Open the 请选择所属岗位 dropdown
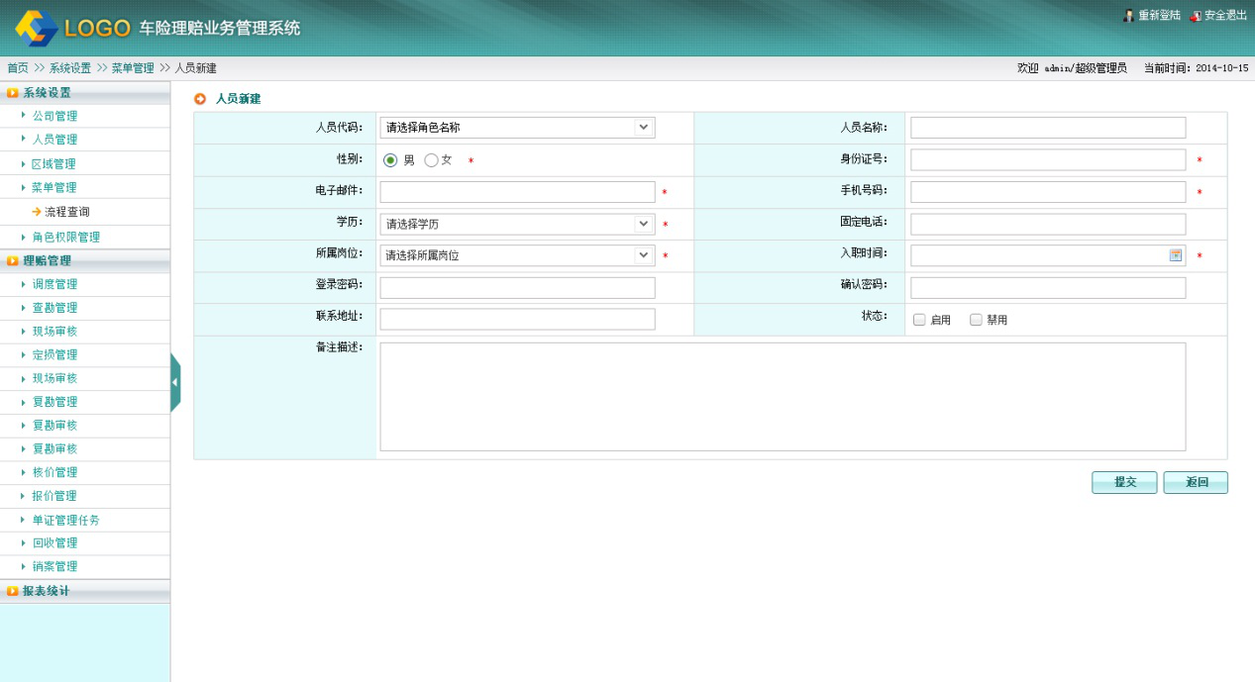 click(517, 255)
